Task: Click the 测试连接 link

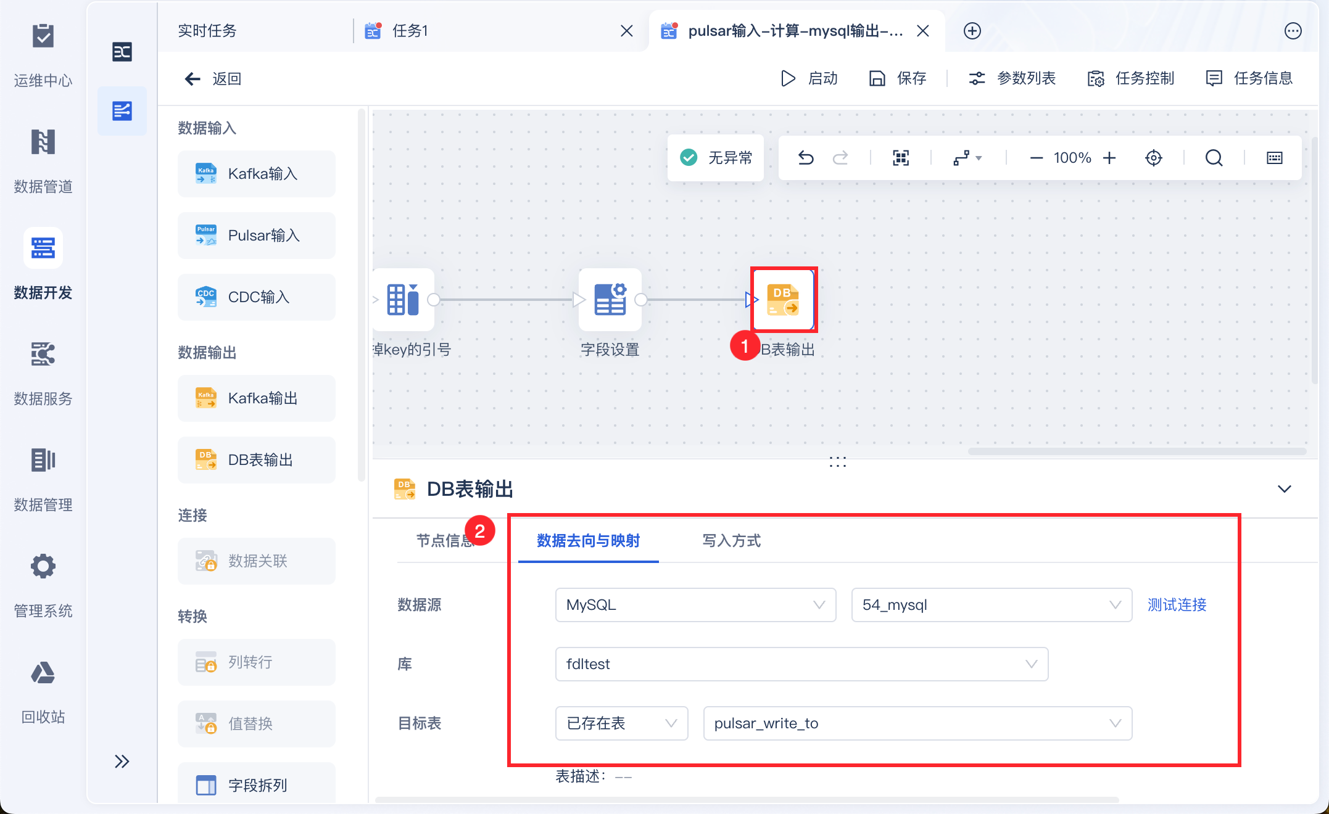Action: (1177, 605)
